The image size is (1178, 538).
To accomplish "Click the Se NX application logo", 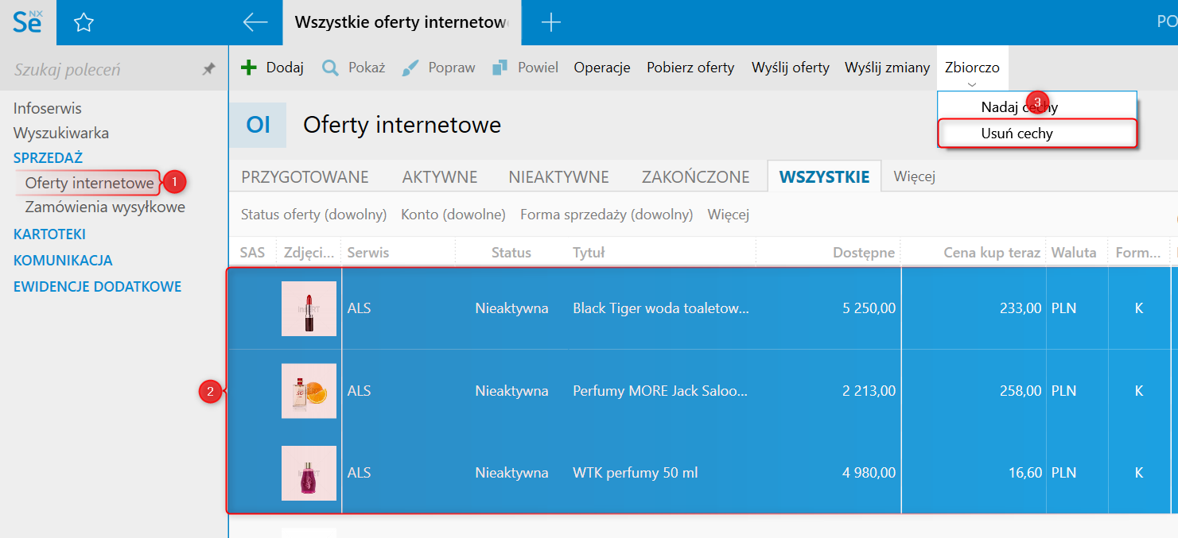I will 28,22.
